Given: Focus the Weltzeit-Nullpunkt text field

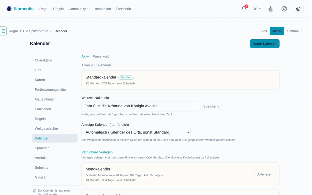Looking at the screenshot, I should [140, 106].
